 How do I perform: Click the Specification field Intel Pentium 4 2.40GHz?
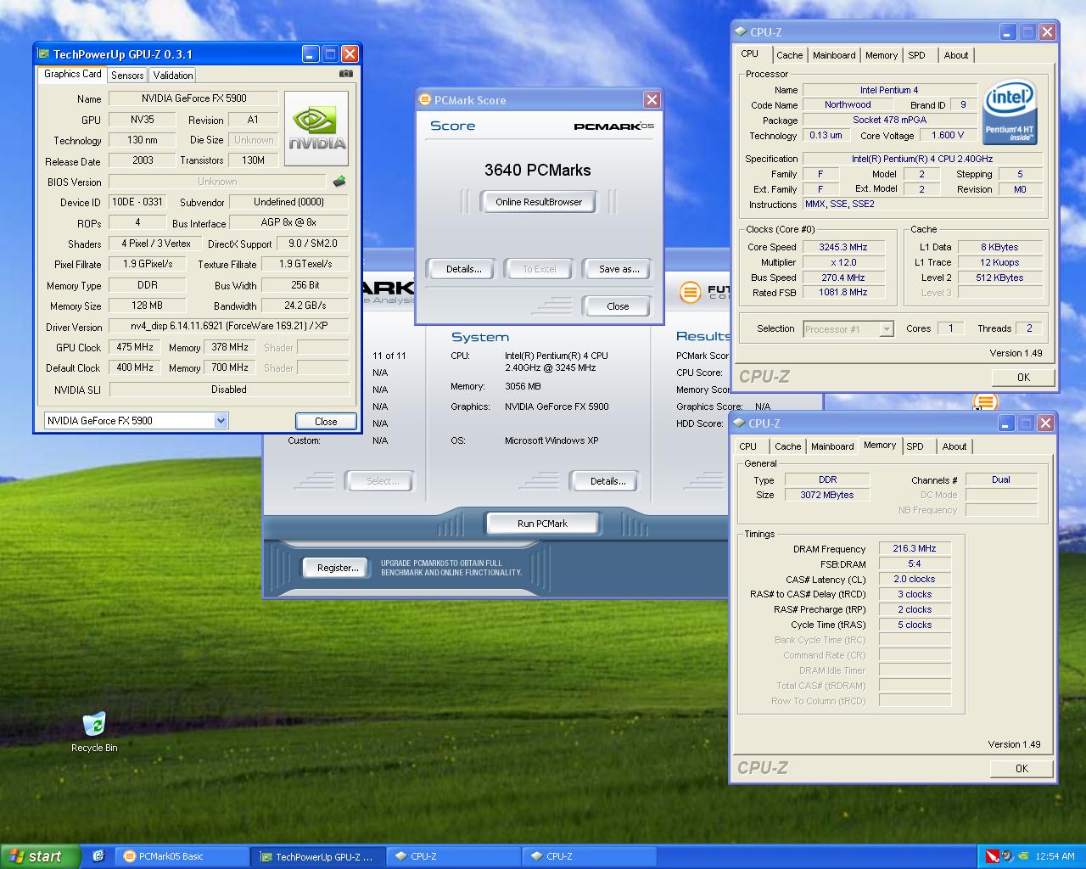(x=922, y=159)
